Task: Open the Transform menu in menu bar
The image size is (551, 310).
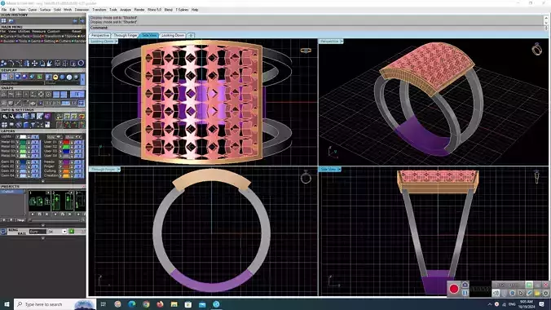Action: 99,10
